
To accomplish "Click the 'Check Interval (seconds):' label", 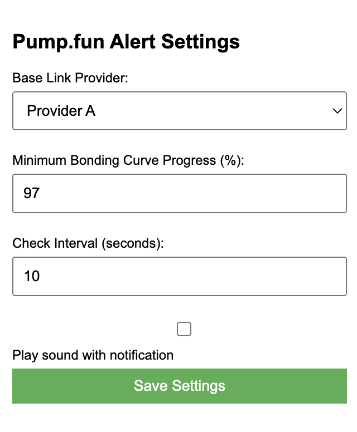I will (x=88, y=243).
